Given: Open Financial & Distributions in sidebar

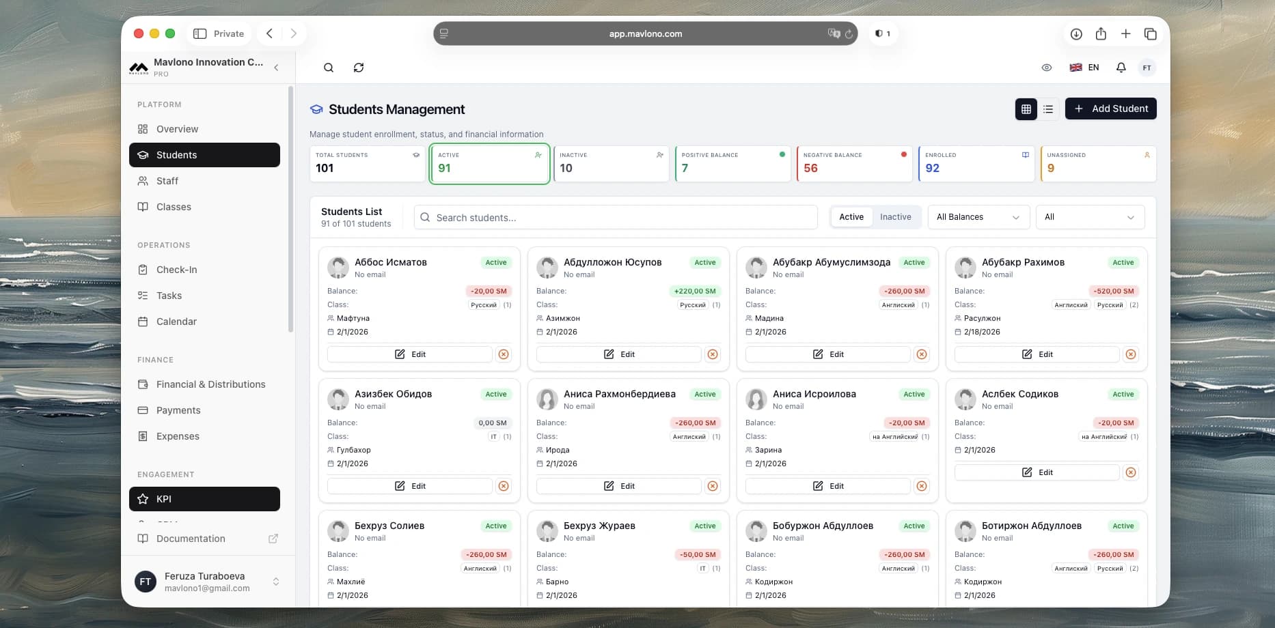Looking at the screenshot, I should coord(210,384).
